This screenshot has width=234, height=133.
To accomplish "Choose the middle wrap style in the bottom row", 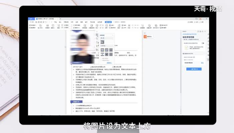I will click(107, 54).
